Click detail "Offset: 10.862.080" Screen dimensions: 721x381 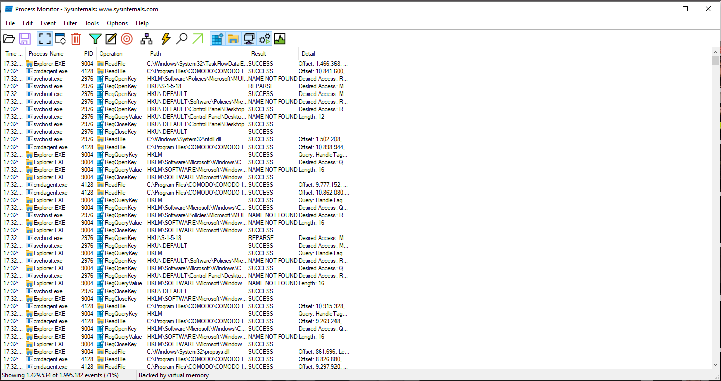click(x=323, y=193)
